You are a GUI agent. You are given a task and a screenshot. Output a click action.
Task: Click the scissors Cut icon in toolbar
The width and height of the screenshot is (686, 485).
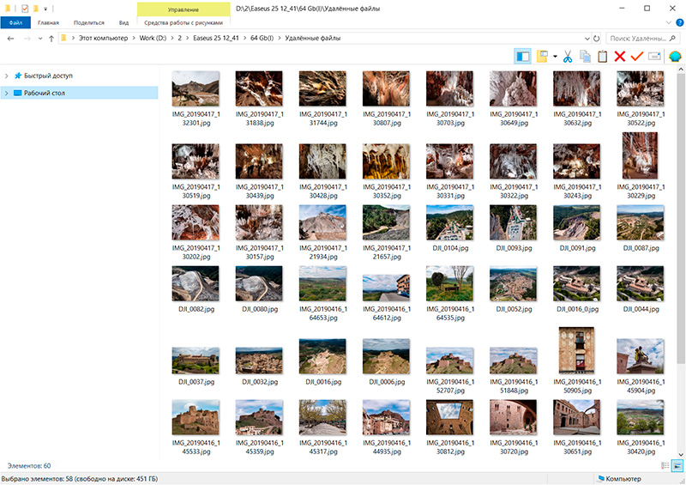[568, 57]
